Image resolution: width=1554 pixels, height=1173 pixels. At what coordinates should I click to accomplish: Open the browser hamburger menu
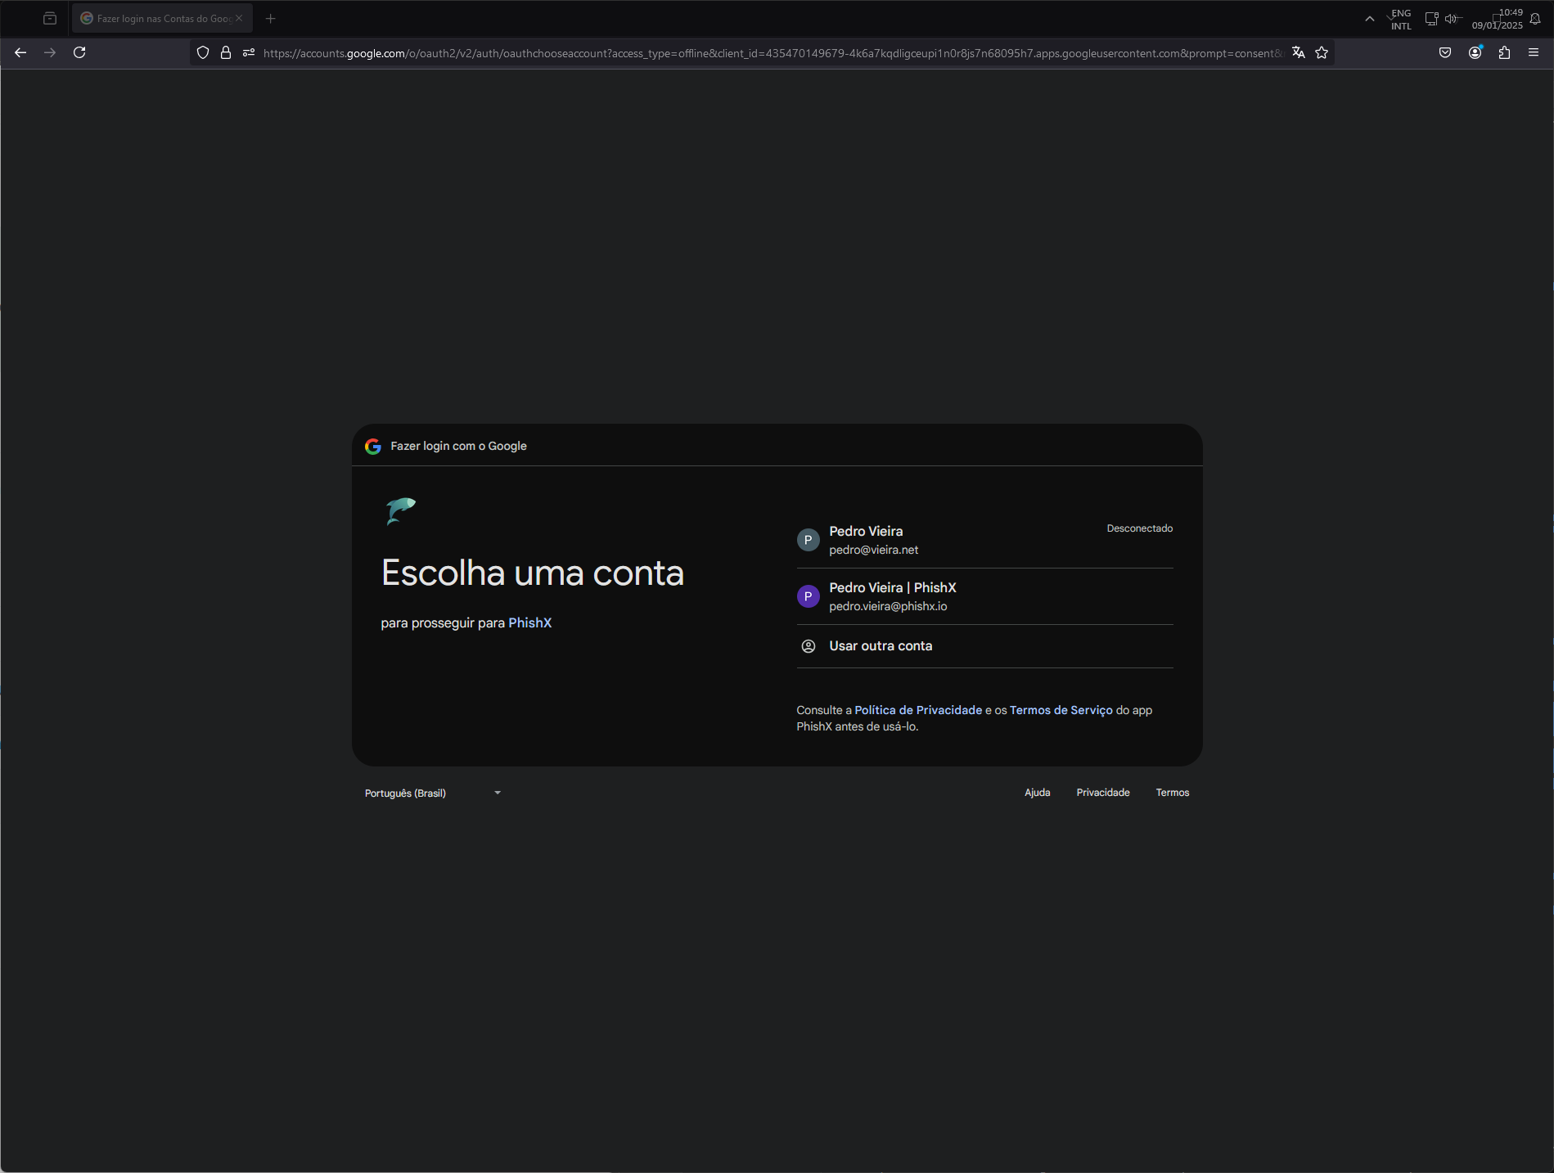1534,52
